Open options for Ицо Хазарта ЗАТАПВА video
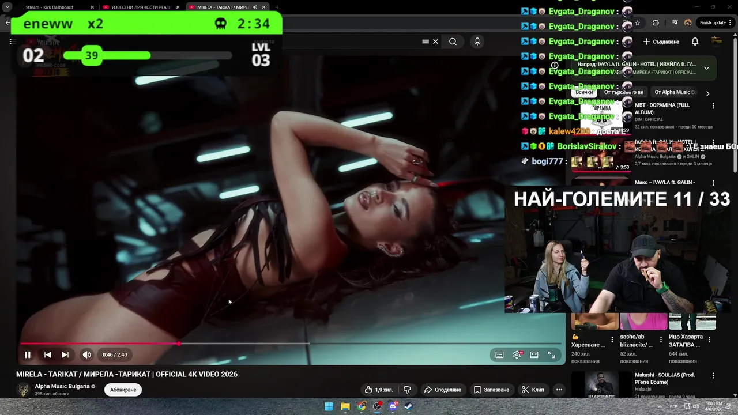Image resolution: width=738 pixels, height=415 pixels. coord(710,340)
